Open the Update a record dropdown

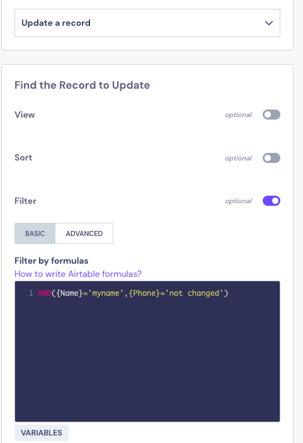(147, 23)
